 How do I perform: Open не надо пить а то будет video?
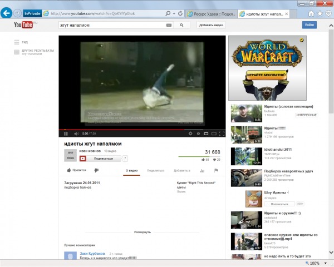coord(287,256)
